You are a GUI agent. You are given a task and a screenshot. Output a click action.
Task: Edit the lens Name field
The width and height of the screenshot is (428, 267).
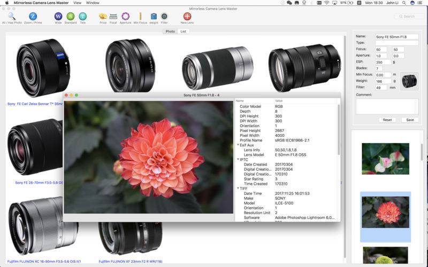(x=396, y=36)
